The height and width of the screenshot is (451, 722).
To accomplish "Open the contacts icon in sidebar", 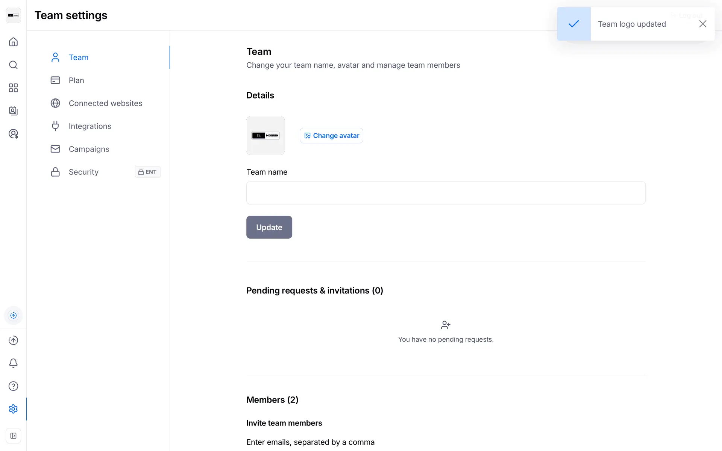I will pyautogui.click(x=13, y=111).
